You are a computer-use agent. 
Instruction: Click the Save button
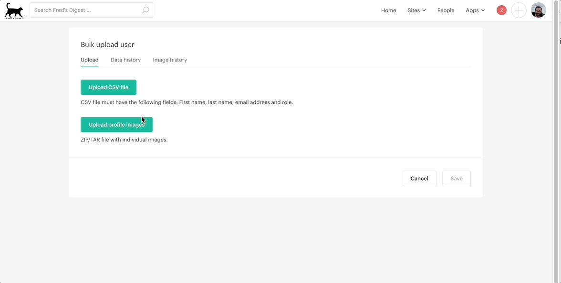tap(456, 178)
